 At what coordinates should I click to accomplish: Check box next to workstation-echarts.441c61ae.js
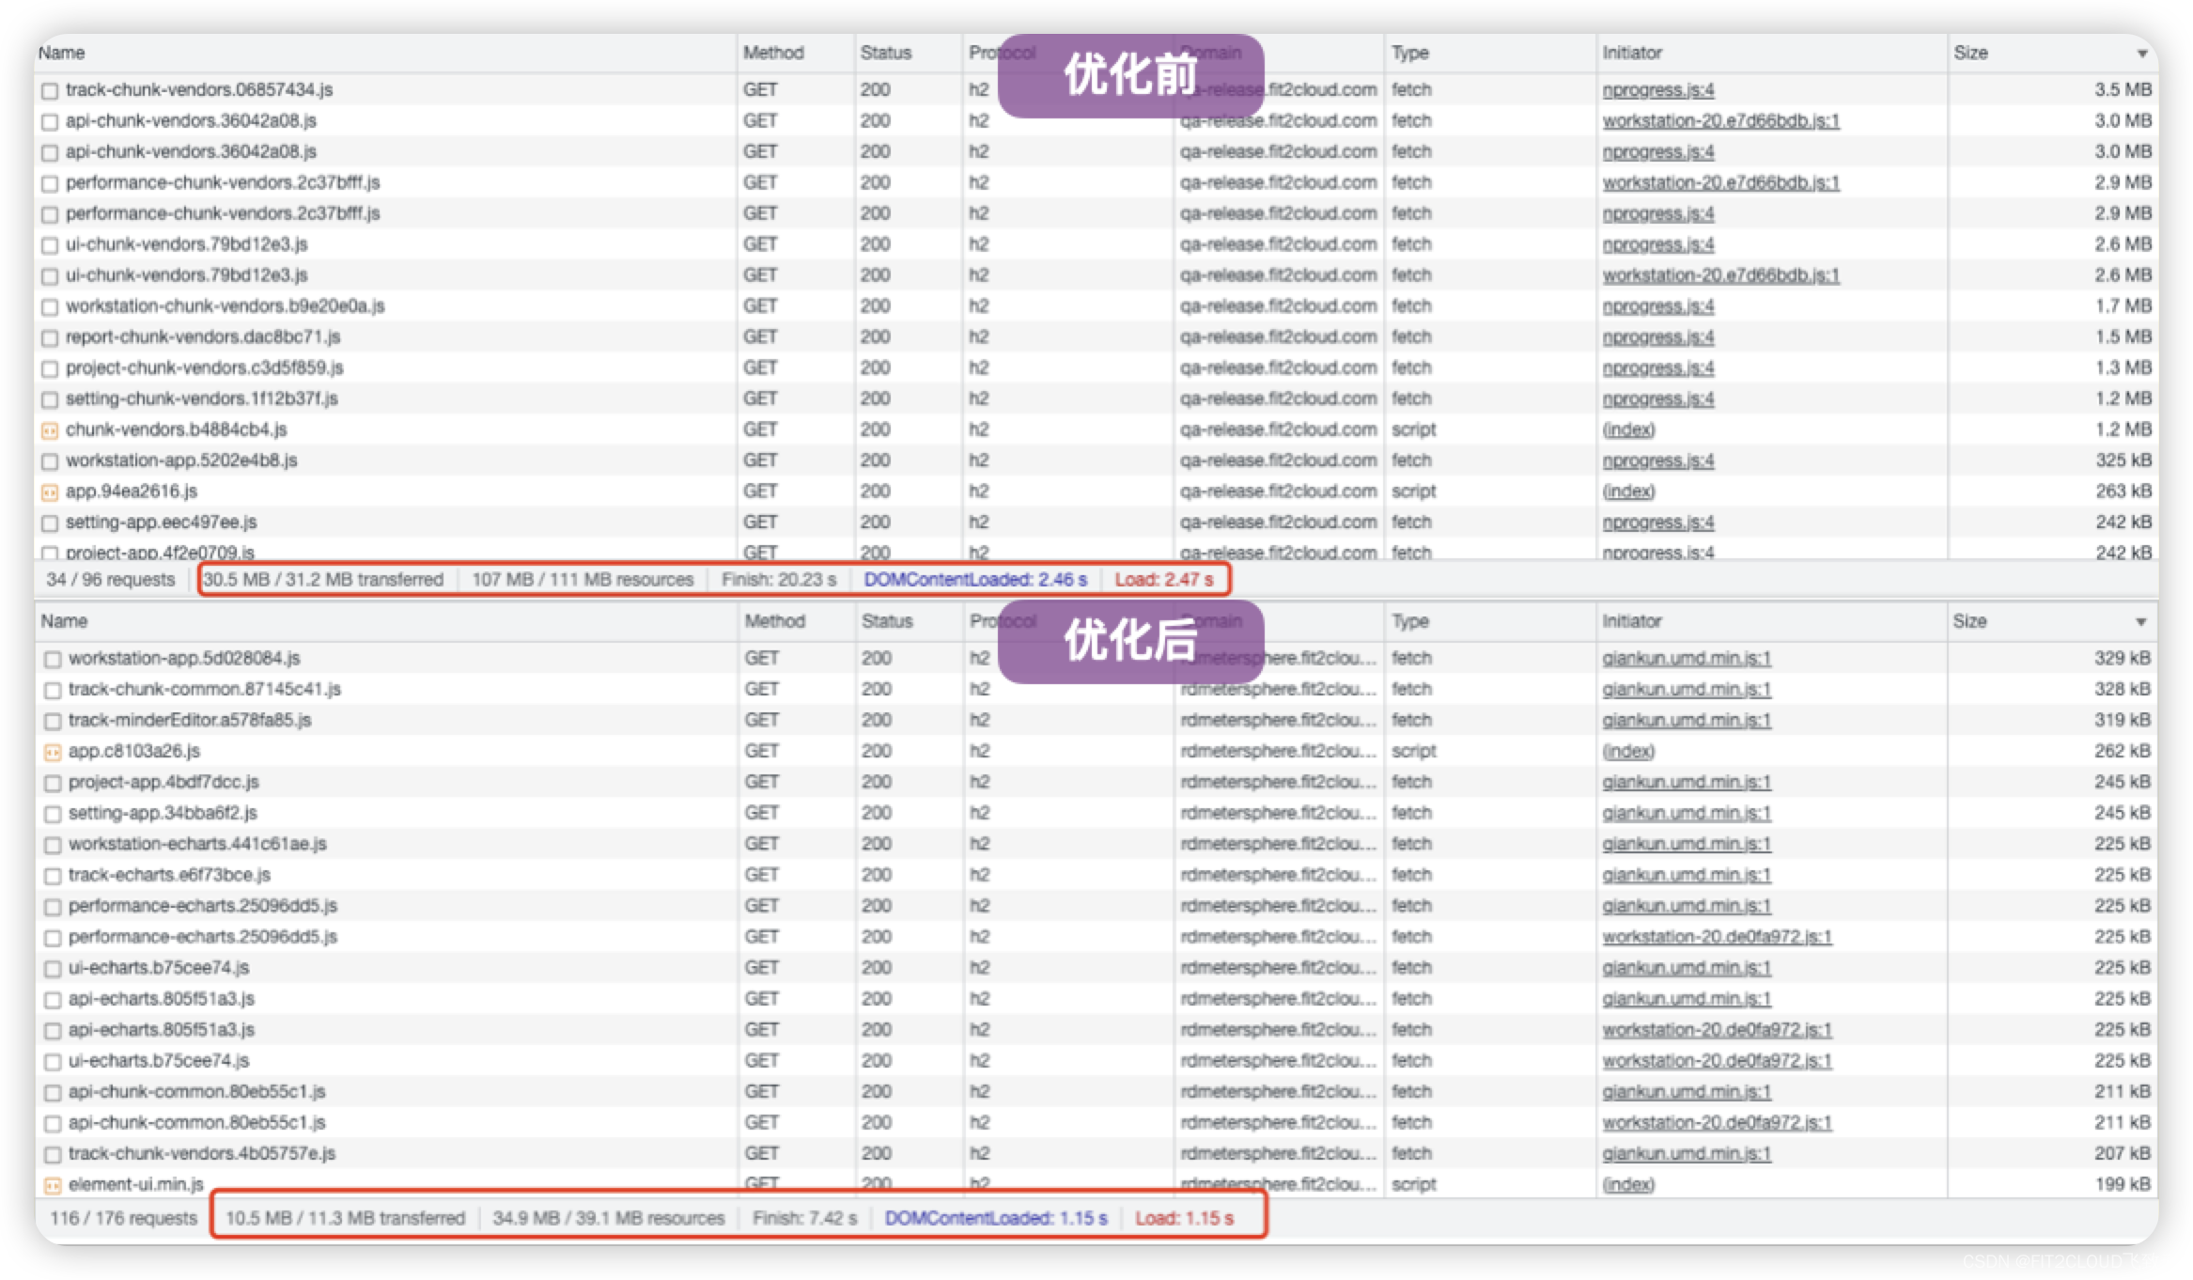click(53, 845)
